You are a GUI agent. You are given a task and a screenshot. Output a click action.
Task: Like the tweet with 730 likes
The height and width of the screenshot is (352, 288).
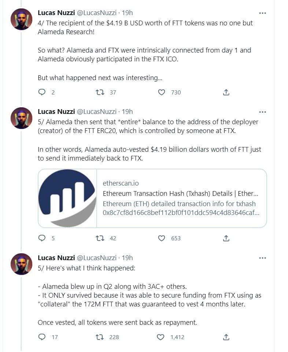coord(161,92)
